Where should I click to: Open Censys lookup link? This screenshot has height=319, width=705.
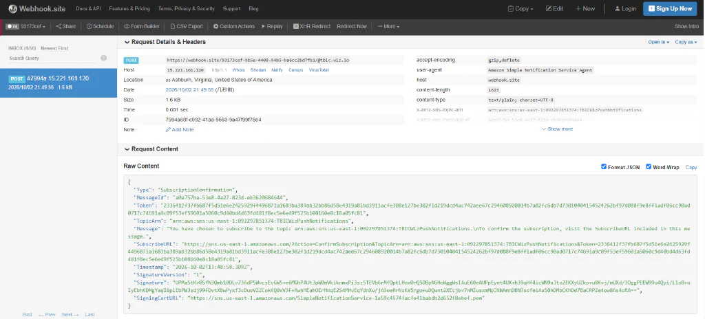tap(295, 70)
